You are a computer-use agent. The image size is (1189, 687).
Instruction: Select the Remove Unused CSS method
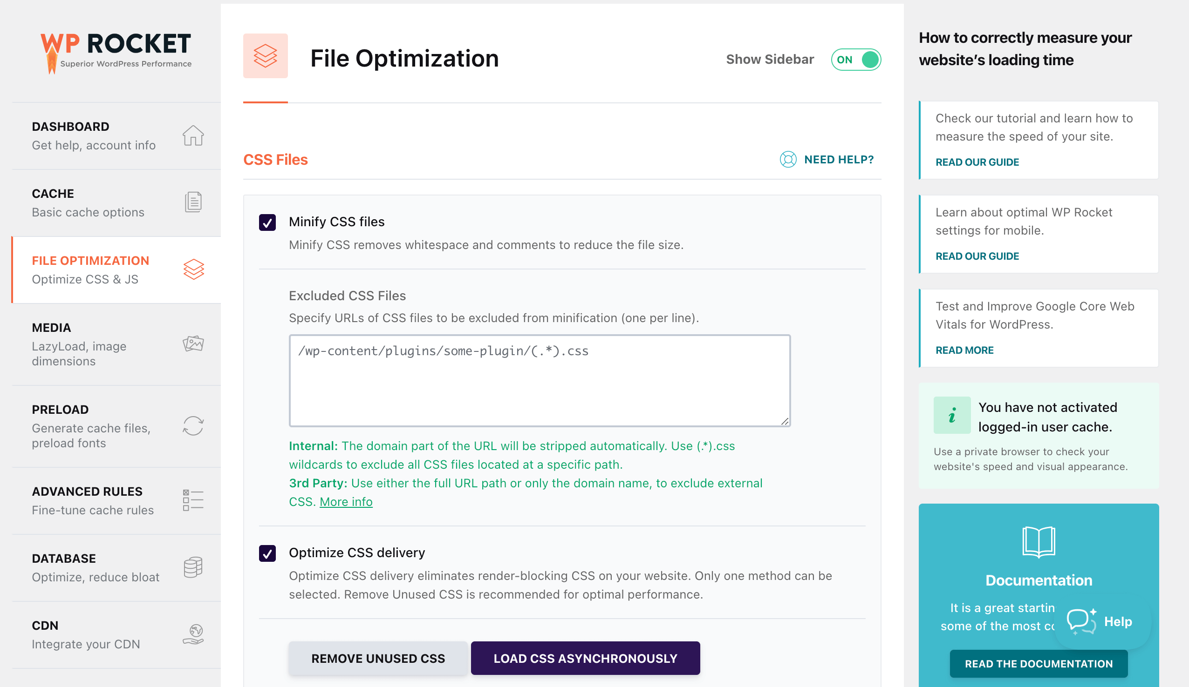378,658
